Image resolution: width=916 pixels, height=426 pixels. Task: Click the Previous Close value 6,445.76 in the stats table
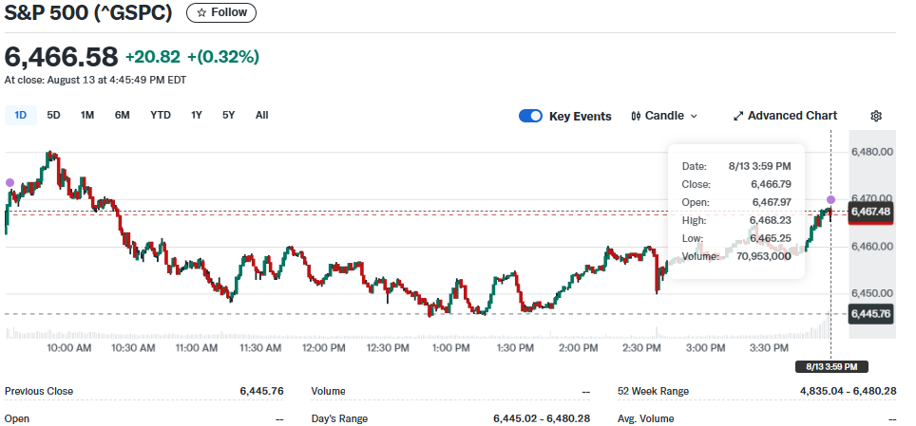point(261,391)
